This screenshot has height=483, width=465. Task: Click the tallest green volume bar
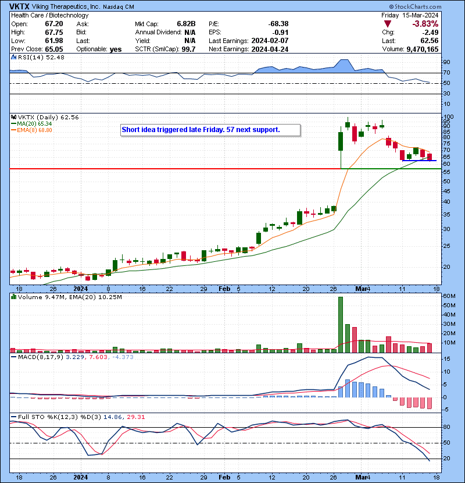coord(341,325)
